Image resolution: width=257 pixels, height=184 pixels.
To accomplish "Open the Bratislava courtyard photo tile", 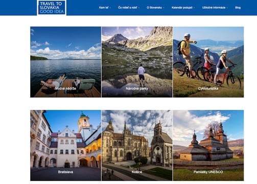I will (x=65, y=145).
